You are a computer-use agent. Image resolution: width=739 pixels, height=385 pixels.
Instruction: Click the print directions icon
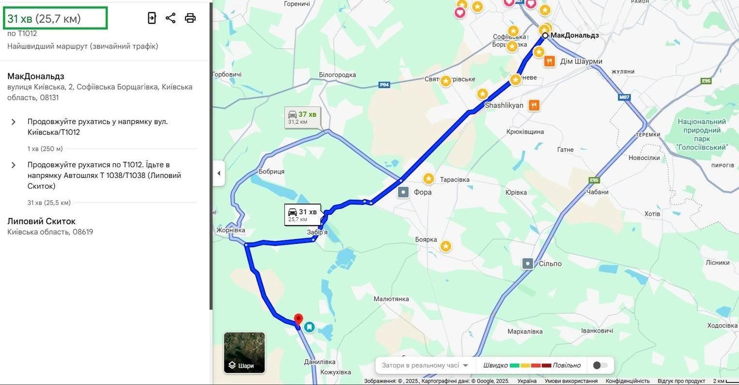(x=190, y=18)
